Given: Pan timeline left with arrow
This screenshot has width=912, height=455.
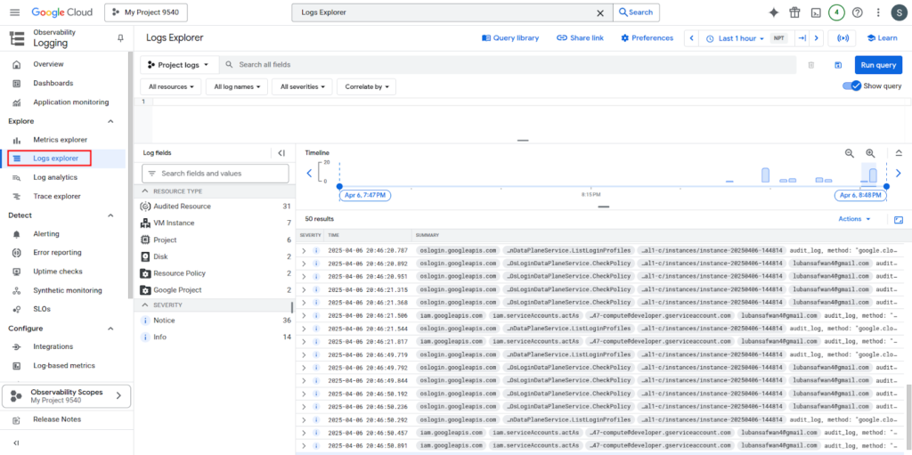Looking at the screenshot, I should click(309, 173).
